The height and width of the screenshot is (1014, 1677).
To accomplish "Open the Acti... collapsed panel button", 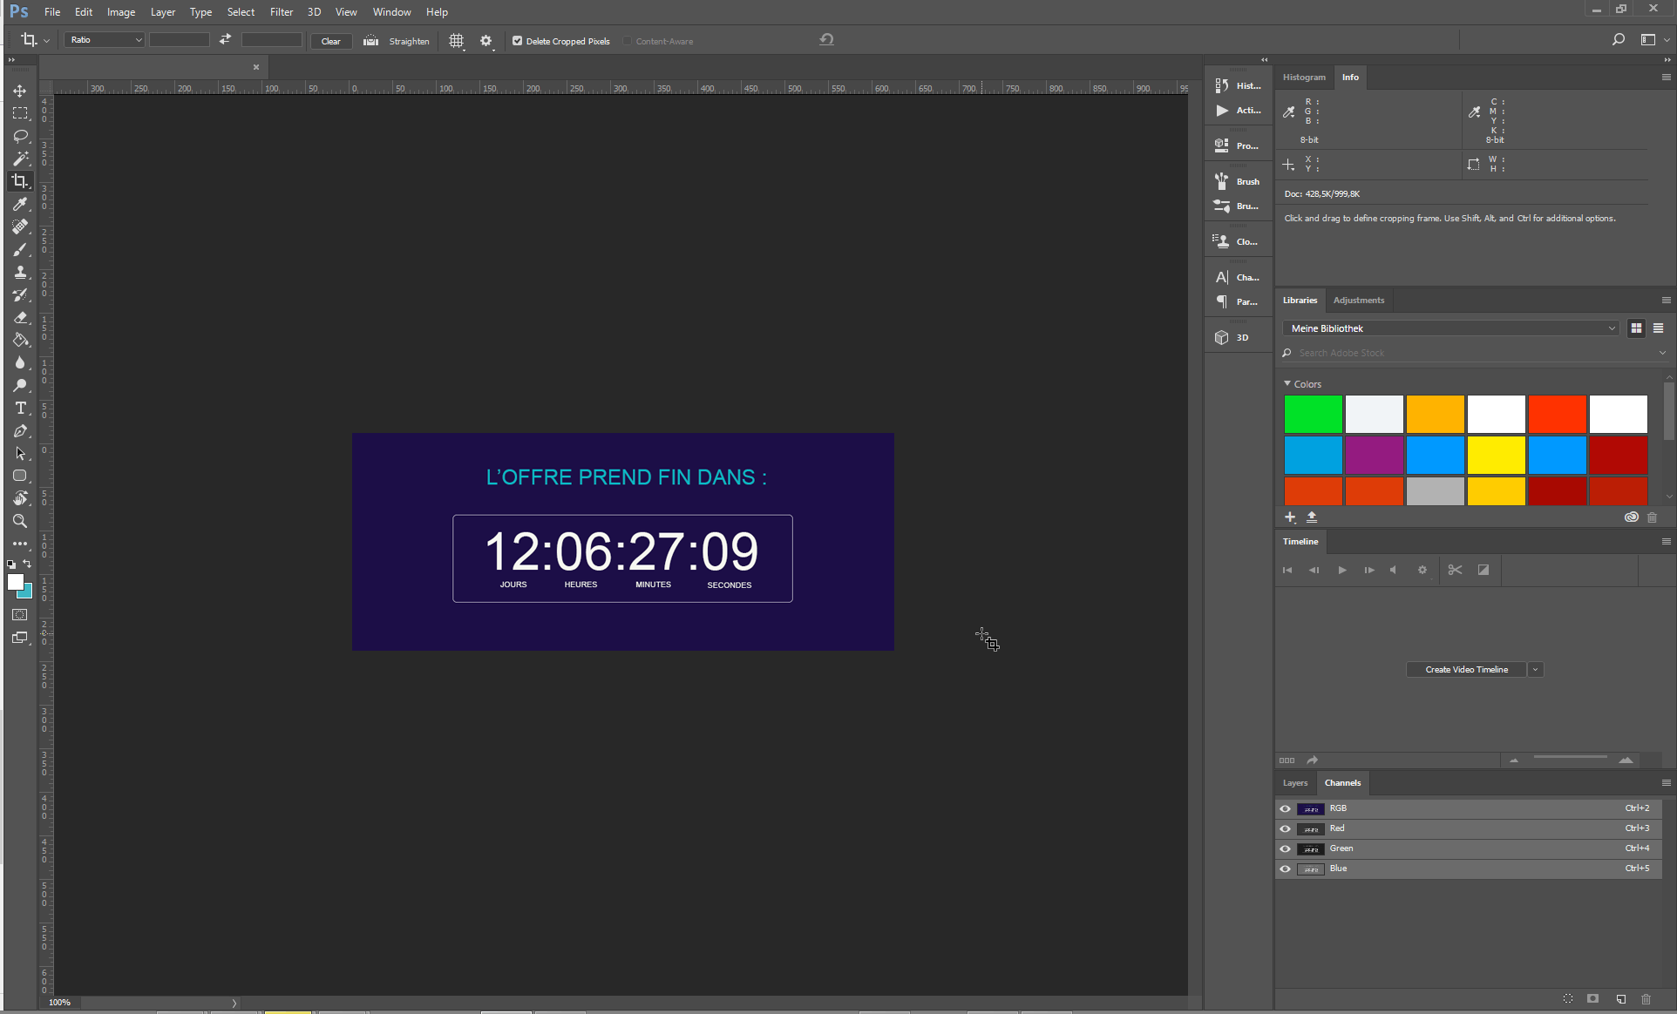I will coord(1238,110).
